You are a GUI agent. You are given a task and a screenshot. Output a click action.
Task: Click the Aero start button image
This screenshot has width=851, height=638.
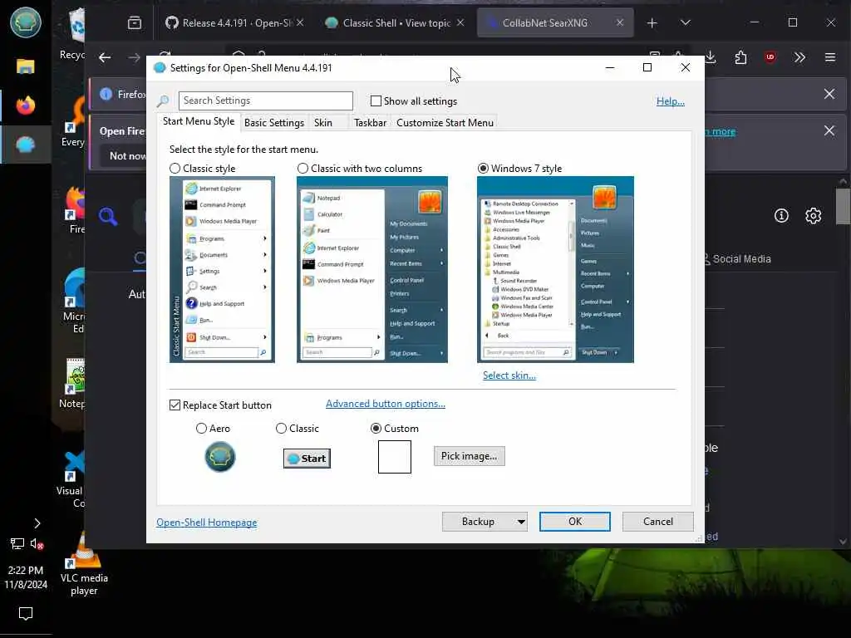point(219,457)
